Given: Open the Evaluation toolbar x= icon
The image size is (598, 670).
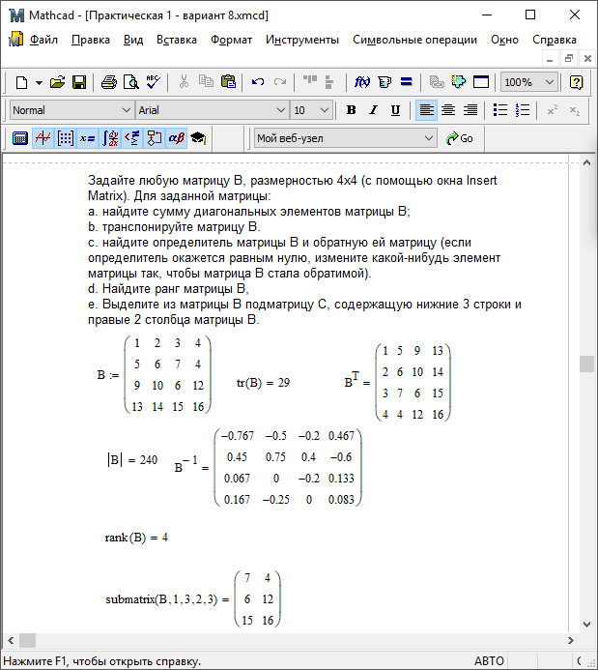Looking at the screenshot, I should click(88, 138).
